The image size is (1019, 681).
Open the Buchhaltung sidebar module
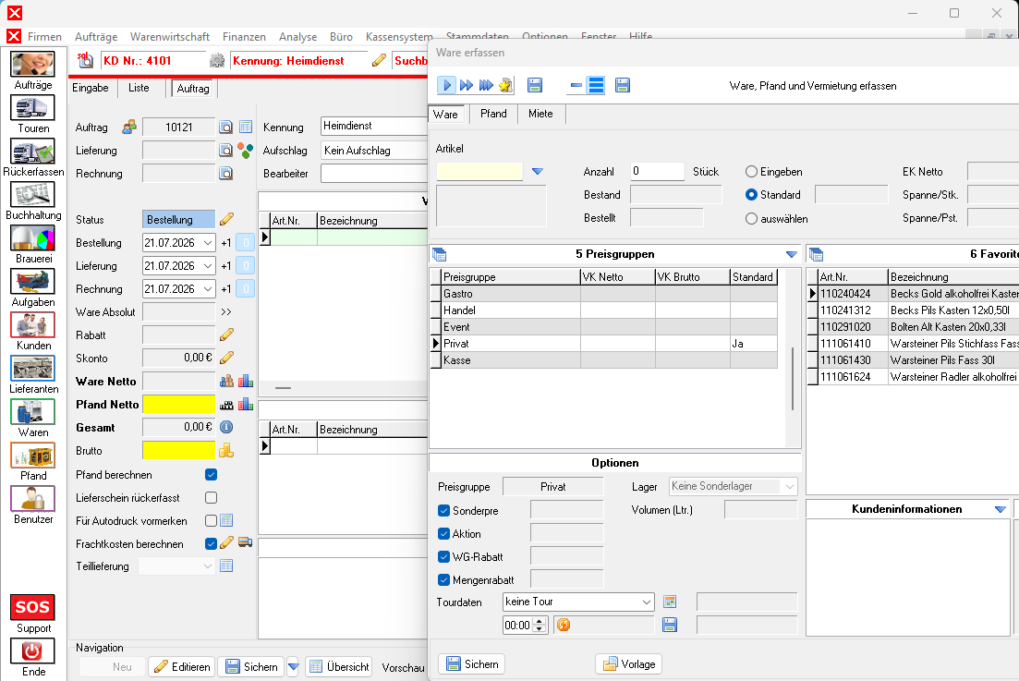[x=32, y=195]
